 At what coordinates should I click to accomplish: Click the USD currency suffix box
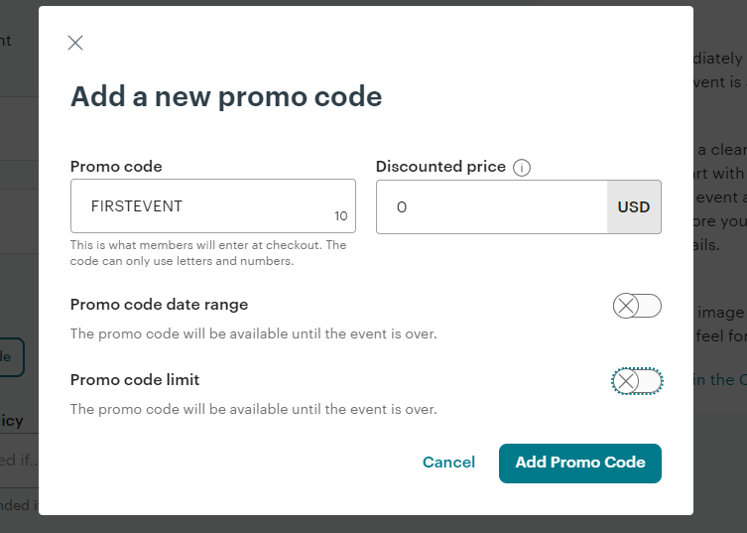pyautogui.click(x=634, y=206)
